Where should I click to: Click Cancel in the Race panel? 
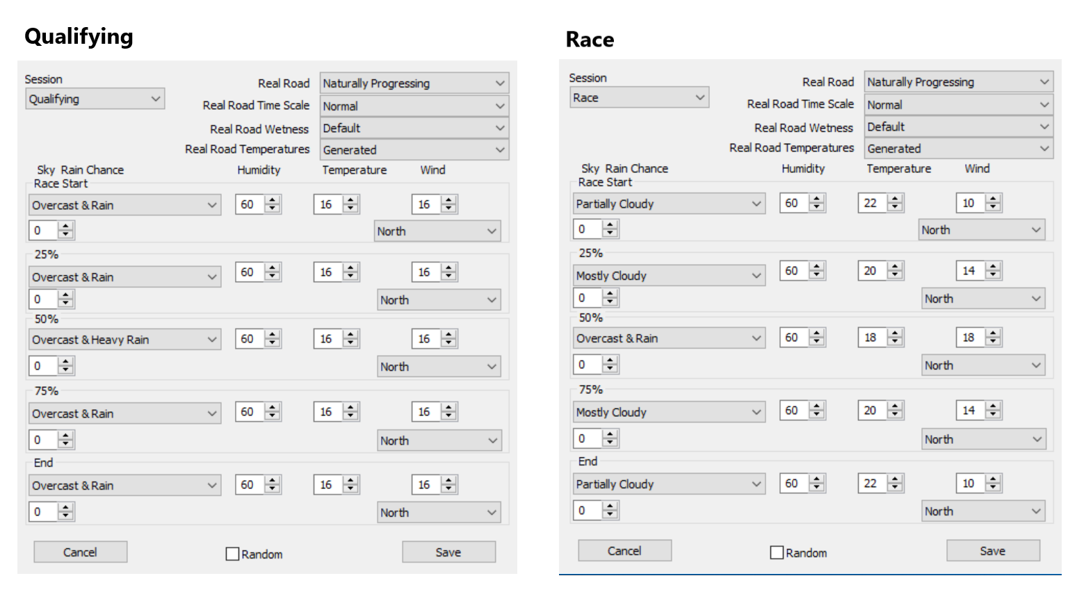click(x=625, y=550)
